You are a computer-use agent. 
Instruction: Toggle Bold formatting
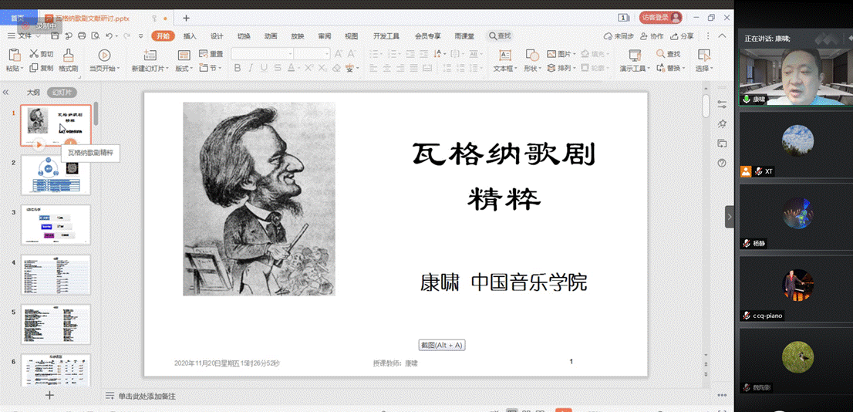[238, 68]
